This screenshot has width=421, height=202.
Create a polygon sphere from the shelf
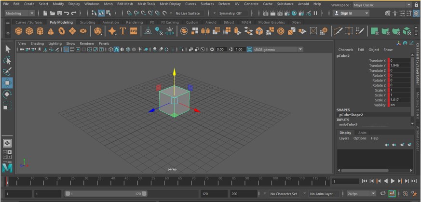18,31
